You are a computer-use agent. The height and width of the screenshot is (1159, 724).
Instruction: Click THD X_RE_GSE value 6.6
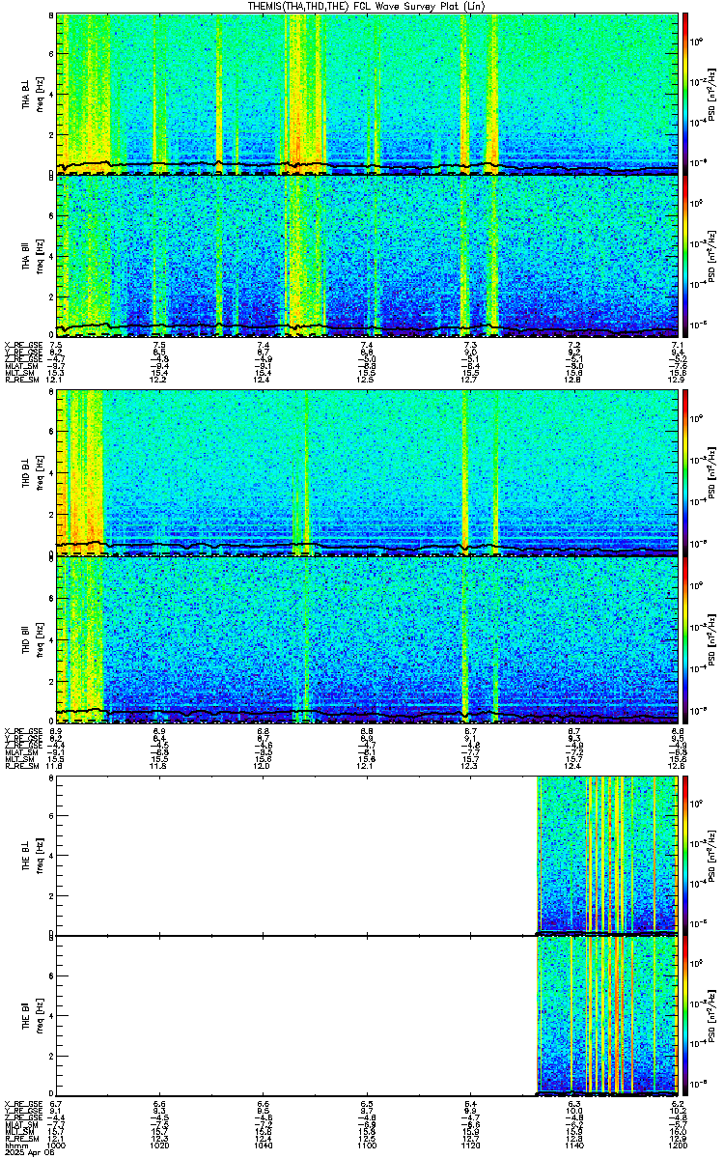[x=677, y=730]
